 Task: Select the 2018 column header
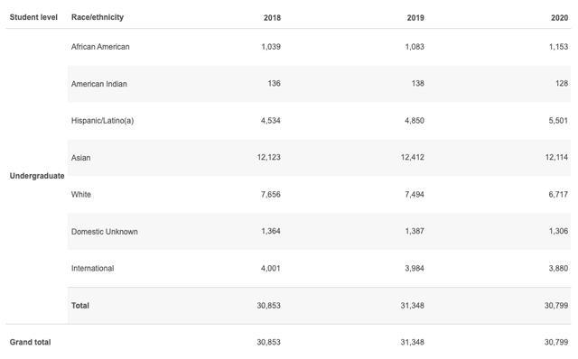tap(272, 18)
